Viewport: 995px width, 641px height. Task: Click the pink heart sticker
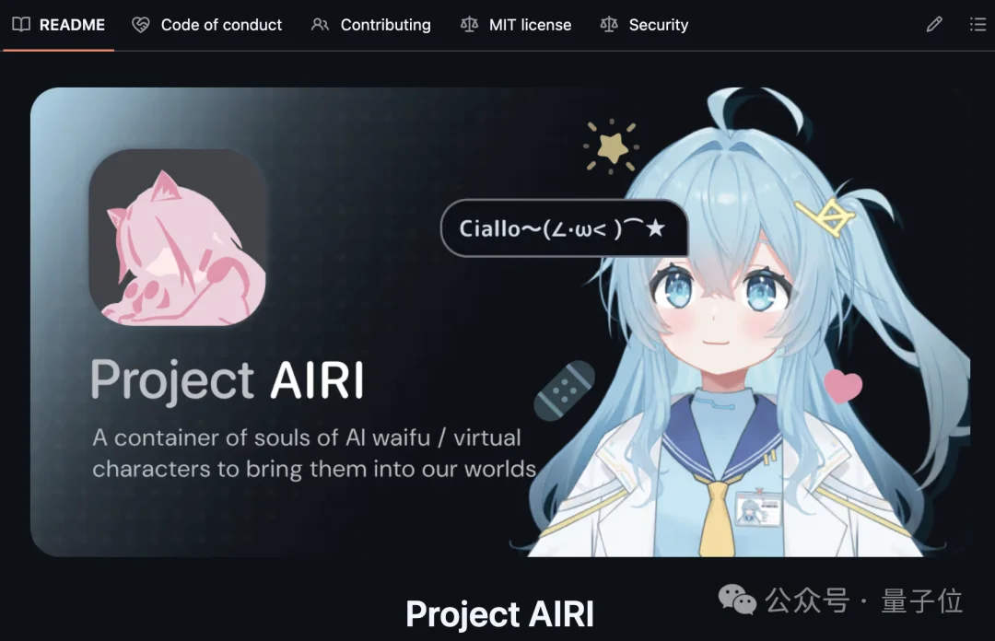pos(843,386)
